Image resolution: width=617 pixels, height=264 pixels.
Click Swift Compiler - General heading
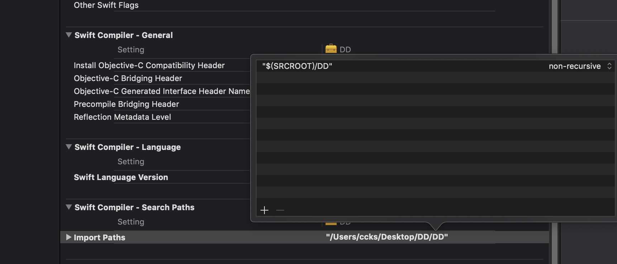point(124,35)
